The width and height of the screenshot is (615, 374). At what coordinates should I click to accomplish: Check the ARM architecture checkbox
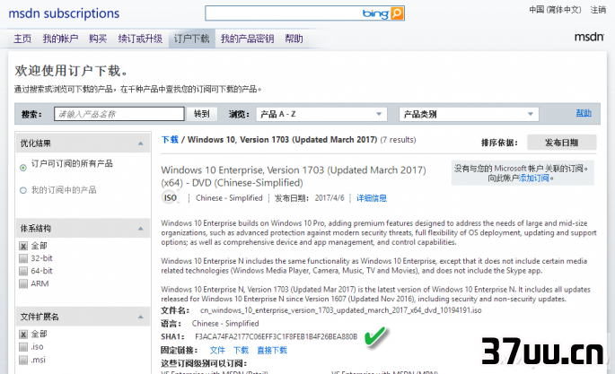(x=23, y=283)
